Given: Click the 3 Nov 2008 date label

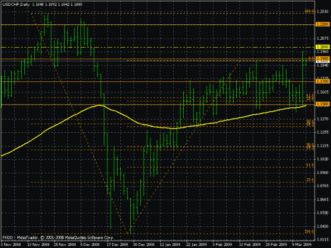Looking at the screenshot, I should 11,245.
